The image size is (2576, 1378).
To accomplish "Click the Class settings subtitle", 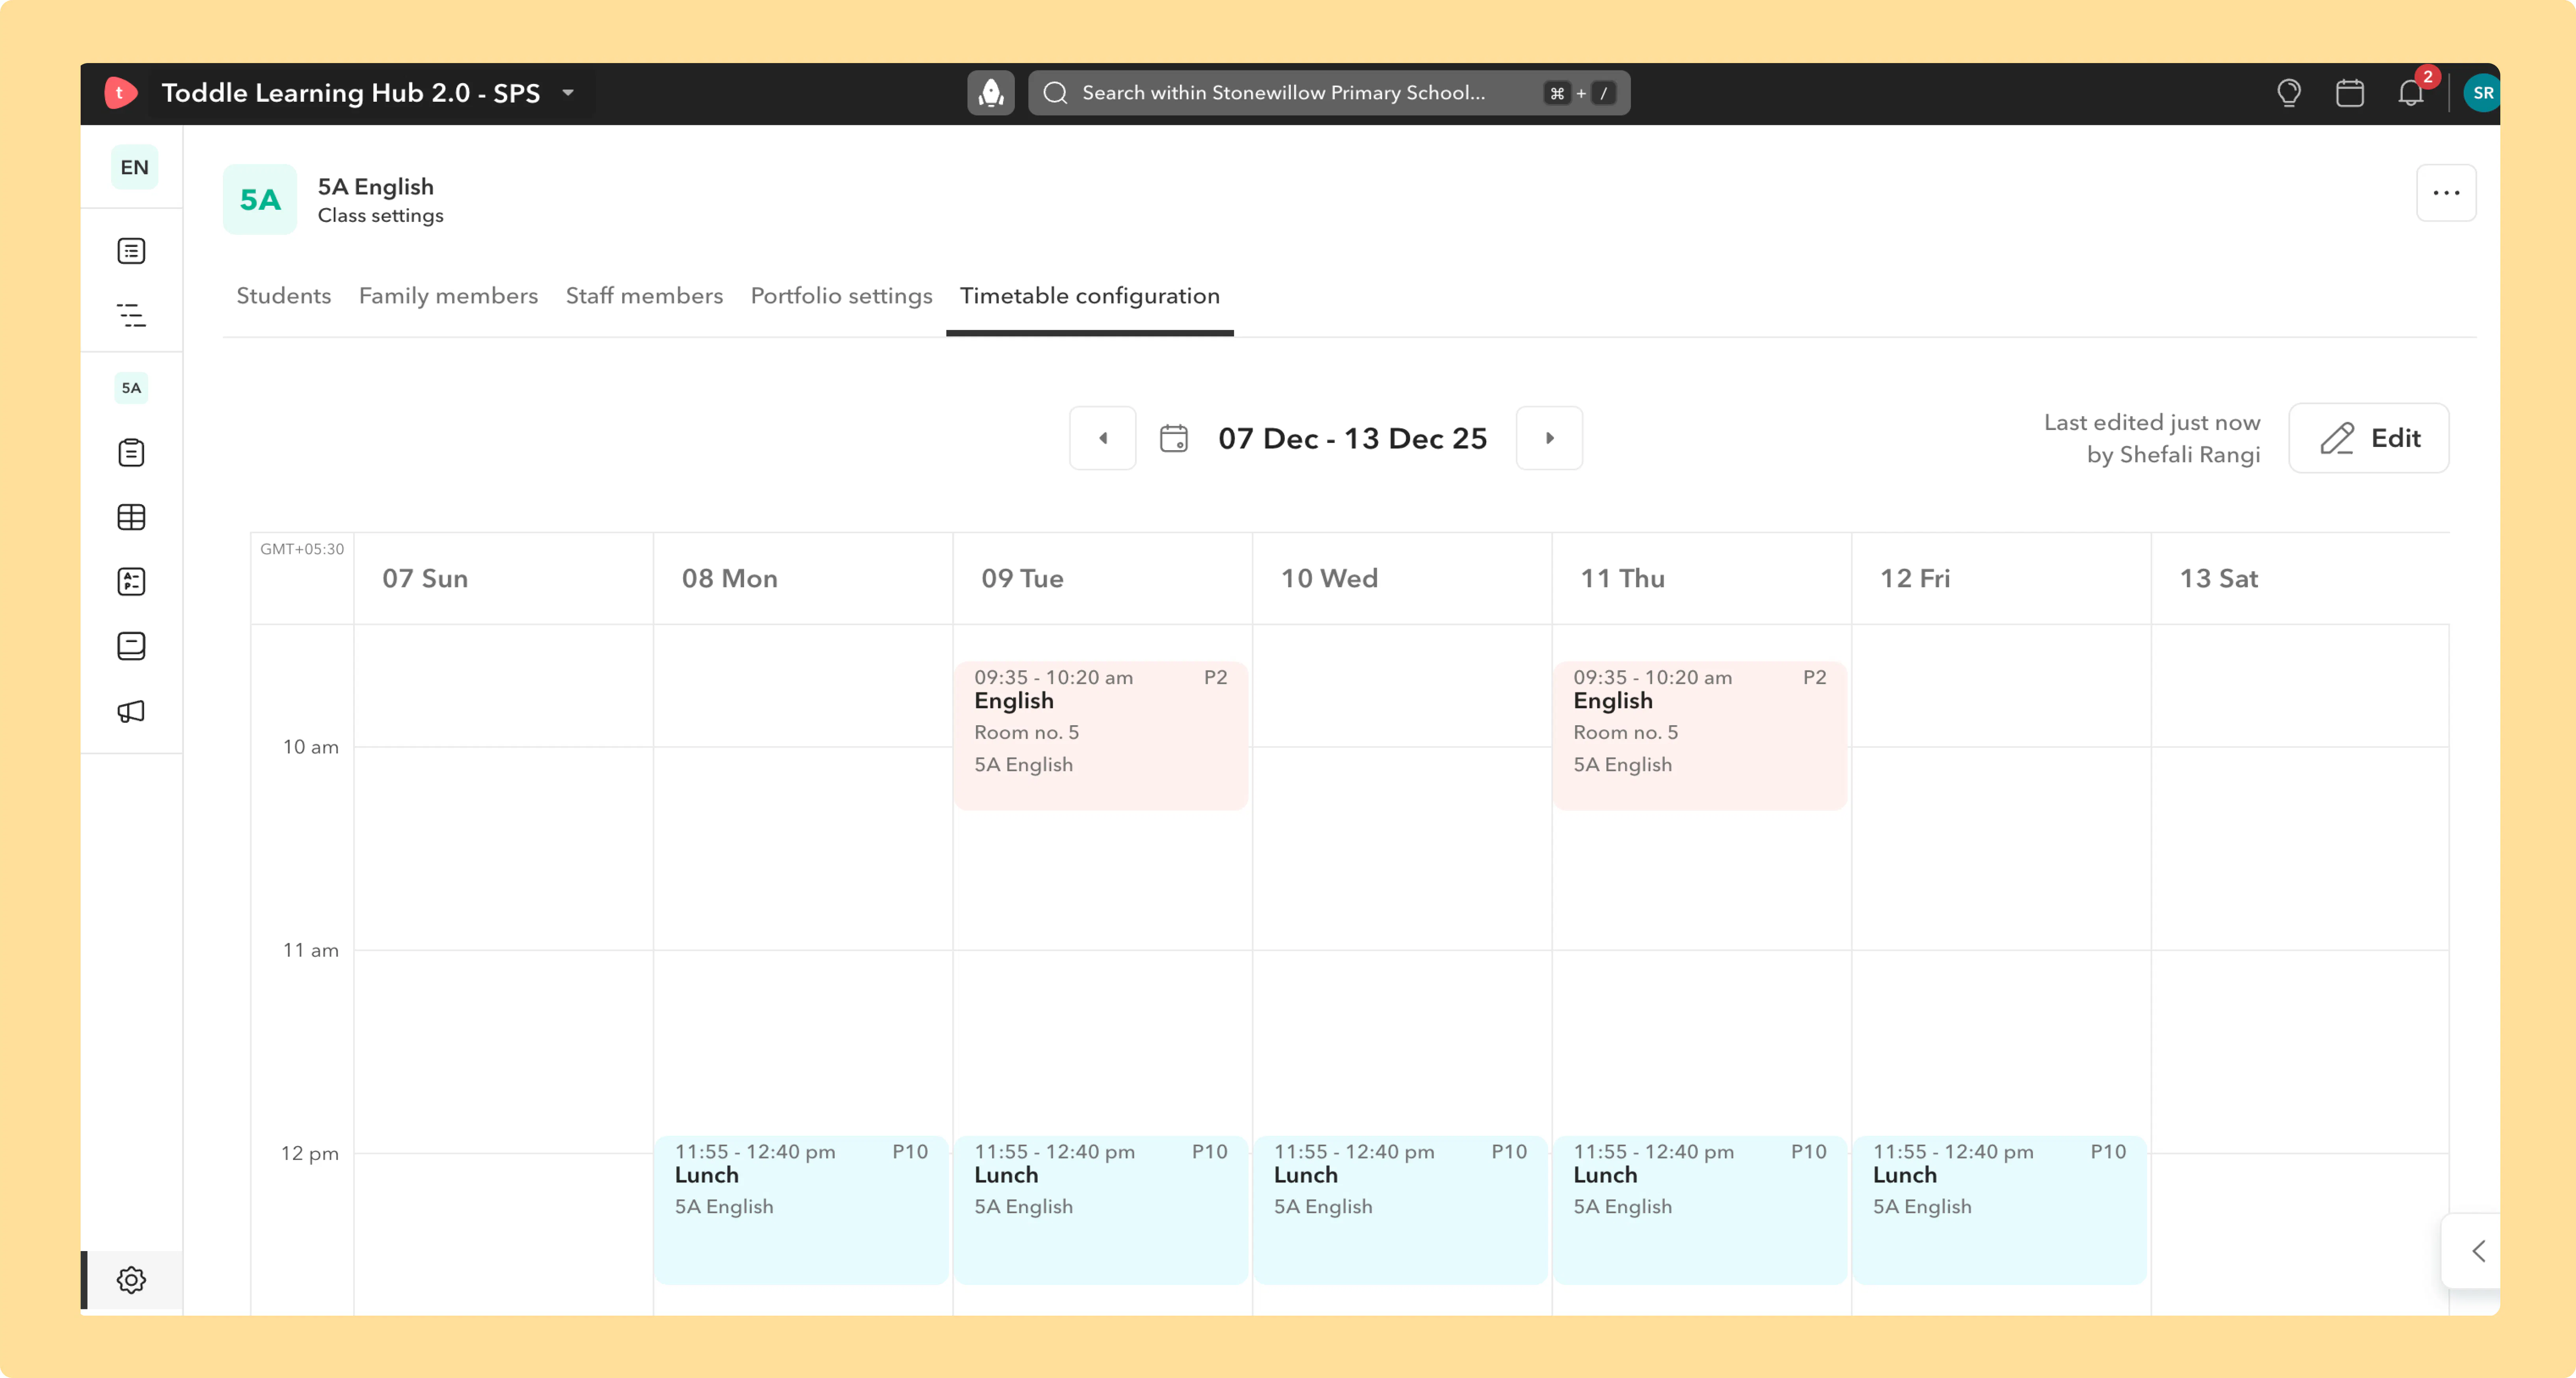I will pyautogui.click(x=381, y=216).
